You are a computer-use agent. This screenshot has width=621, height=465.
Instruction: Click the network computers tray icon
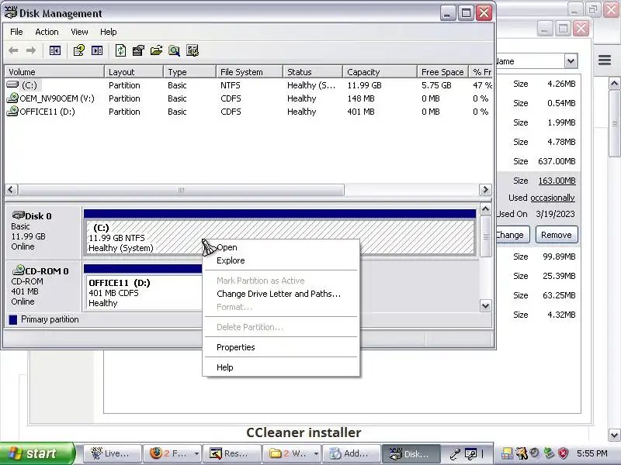click(x=507, y=453)
